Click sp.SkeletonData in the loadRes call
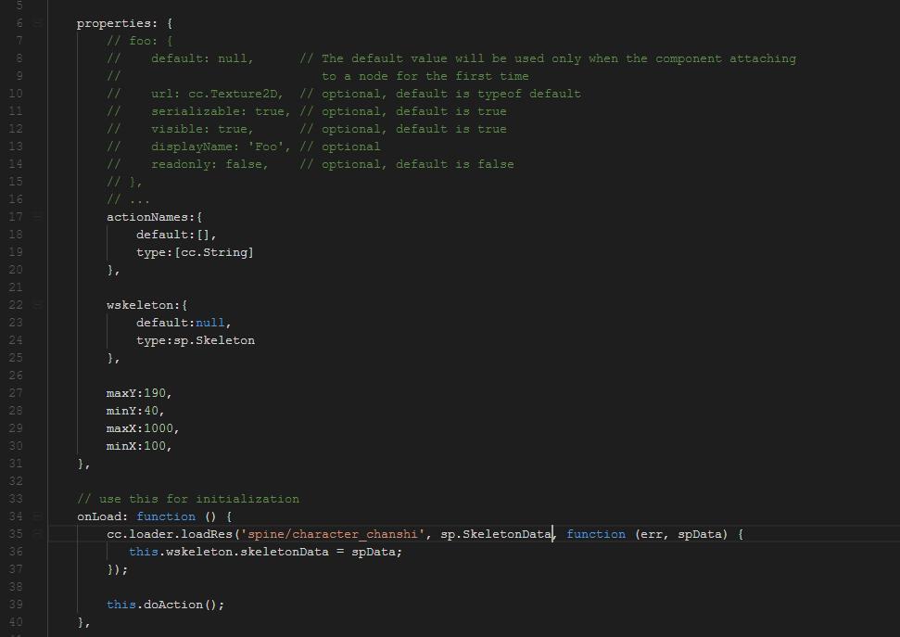 [496, 534]
